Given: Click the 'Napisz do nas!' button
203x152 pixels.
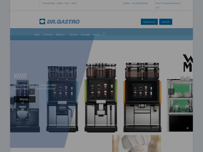Looking at the screenshot, I should pyautogui.click(x=149, y=22).
